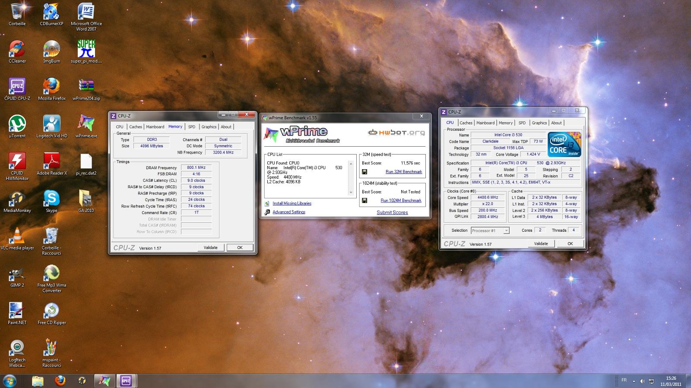The height and width of the screenshot is (388, 691).
Task: Open the About tab in left CPU-Z window
Action: tap(226, 127)
